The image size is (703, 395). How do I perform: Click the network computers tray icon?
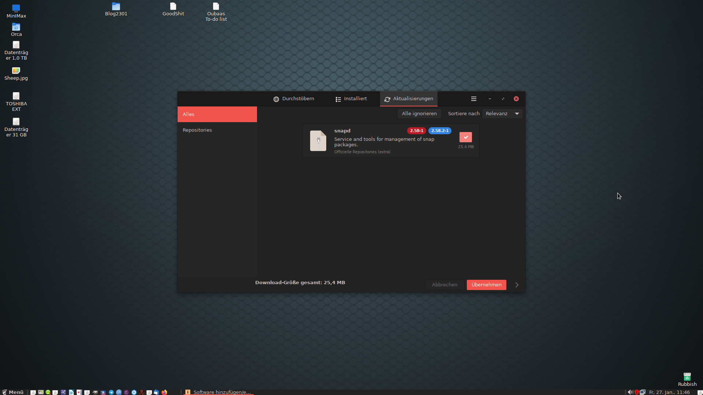[643, 392]
